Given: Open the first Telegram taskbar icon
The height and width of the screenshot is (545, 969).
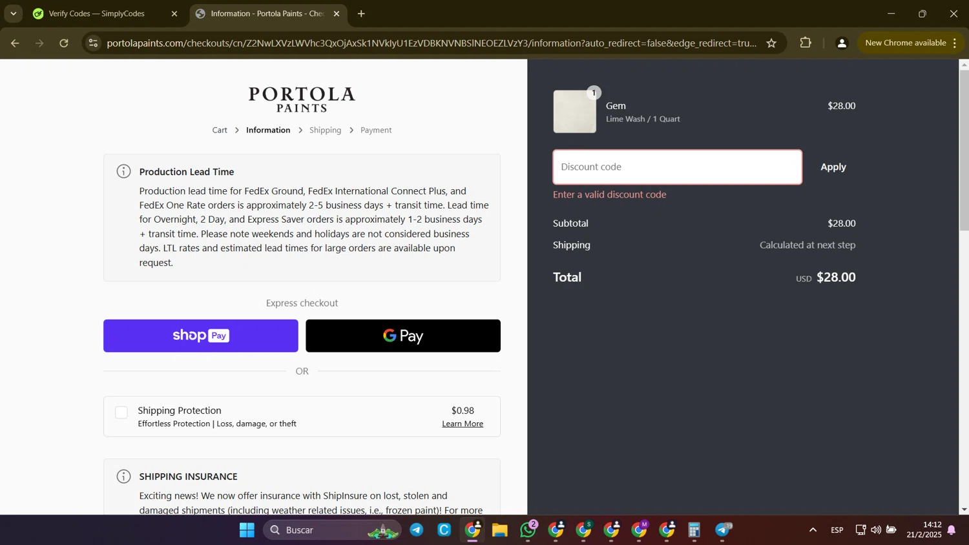Looking at the screenshot, I should 417,530.
